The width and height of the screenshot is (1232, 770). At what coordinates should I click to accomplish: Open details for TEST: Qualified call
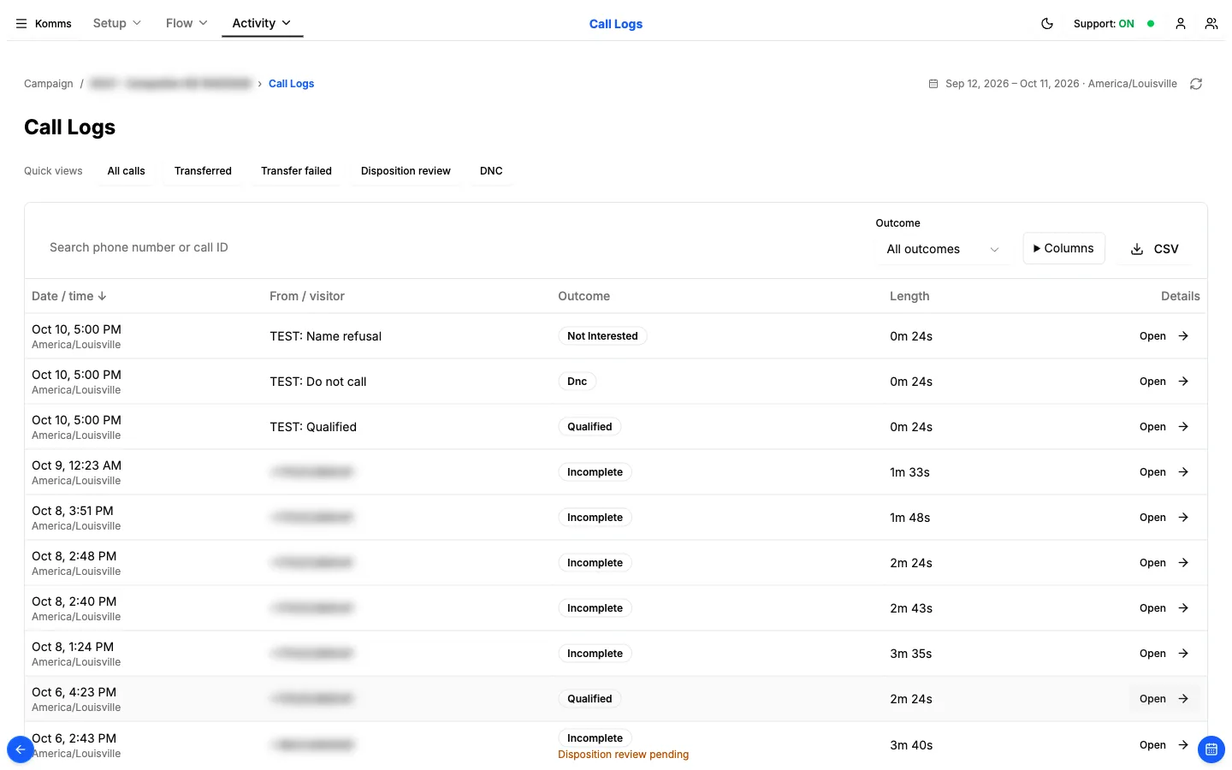pos(1164,427)
